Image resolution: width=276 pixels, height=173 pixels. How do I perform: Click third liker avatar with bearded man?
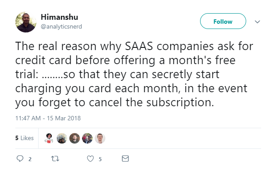(75, 138)
